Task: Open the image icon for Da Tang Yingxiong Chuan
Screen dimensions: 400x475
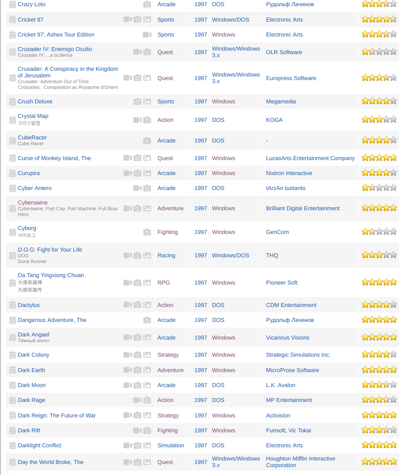Action: coord(147,283)
